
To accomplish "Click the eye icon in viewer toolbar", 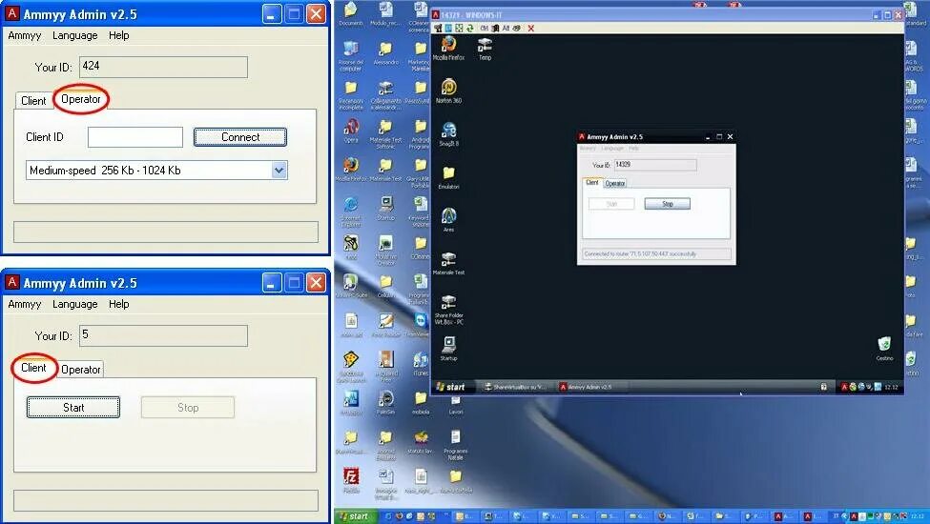I will [516, 28].
